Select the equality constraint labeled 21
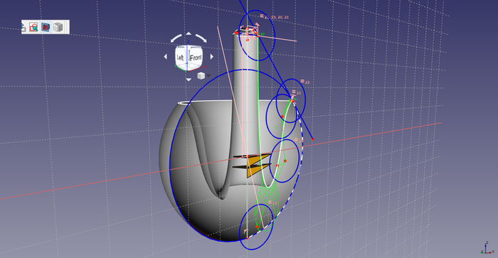Screen dimensions: 498x258 [x=297, y=92]
